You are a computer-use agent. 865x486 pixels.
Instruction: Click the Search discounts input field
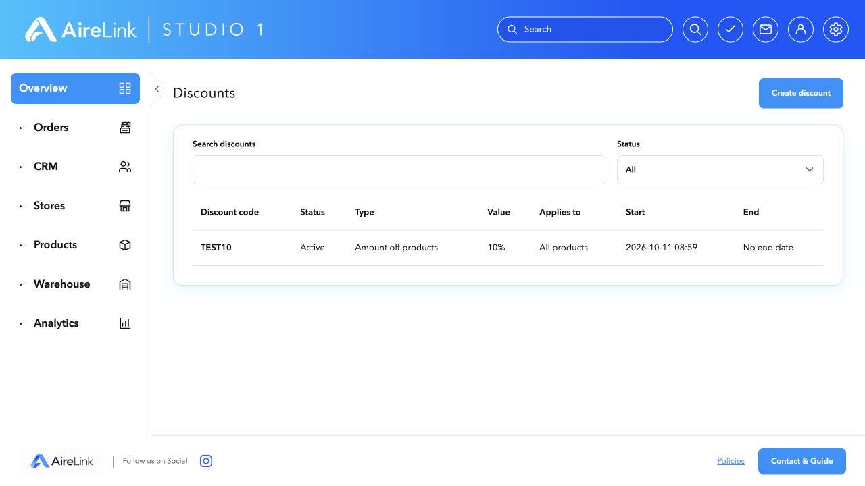399,169
